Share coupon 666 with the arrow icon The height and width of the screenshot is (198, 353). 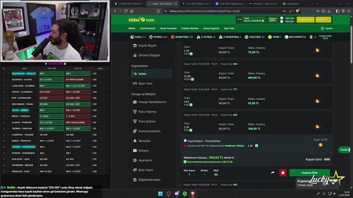(x=273, y=173)
